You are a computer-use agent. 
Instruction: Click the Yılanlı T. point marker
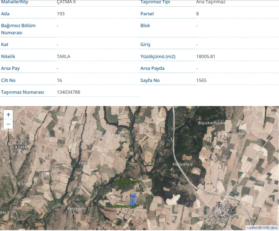(x=124, y=136)
